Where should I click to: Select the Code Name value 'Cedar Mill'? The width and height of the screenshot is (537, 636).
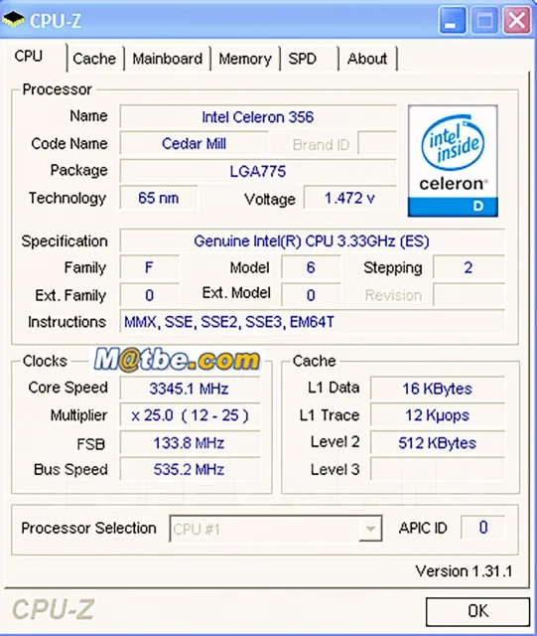(x=194, y=143)
